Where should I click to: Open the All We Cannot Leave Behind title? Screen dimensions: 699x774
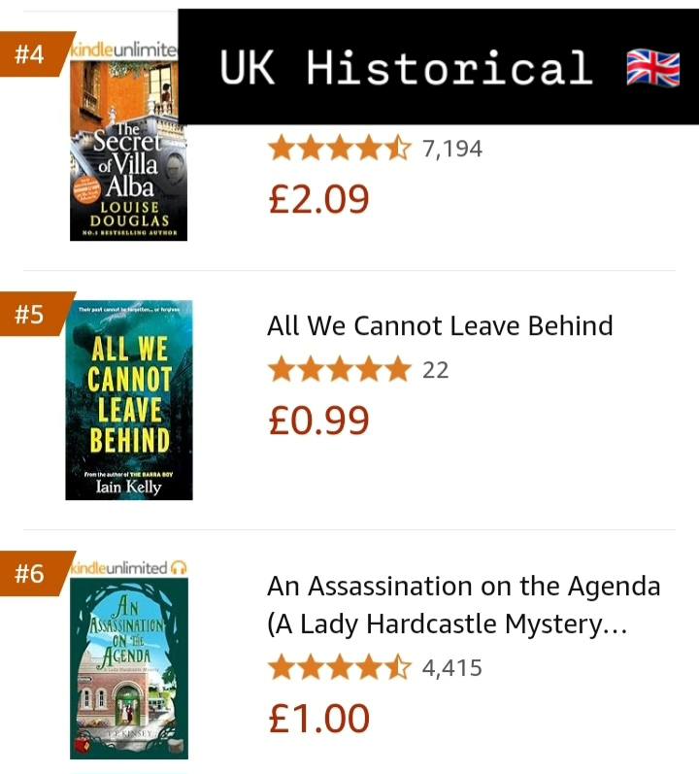440,325
